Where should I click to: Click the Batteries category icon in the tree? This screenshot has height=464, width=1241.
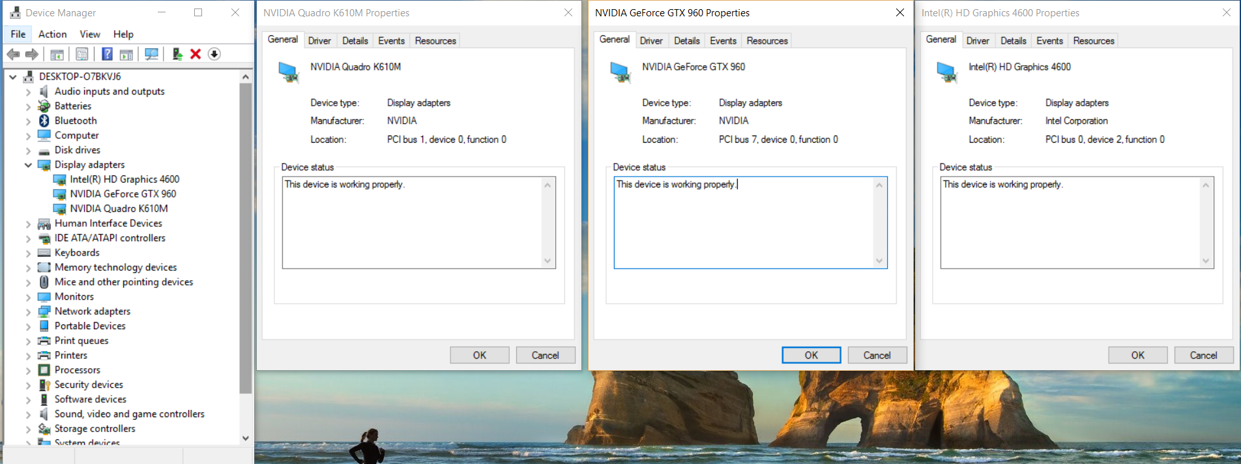pyautogui.click(x=44, y=106)
